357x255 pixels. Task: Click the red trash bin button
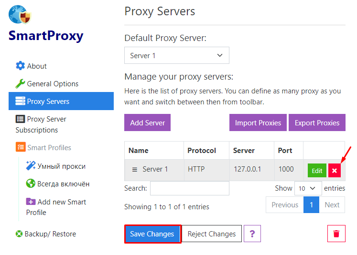pos(336,234)
